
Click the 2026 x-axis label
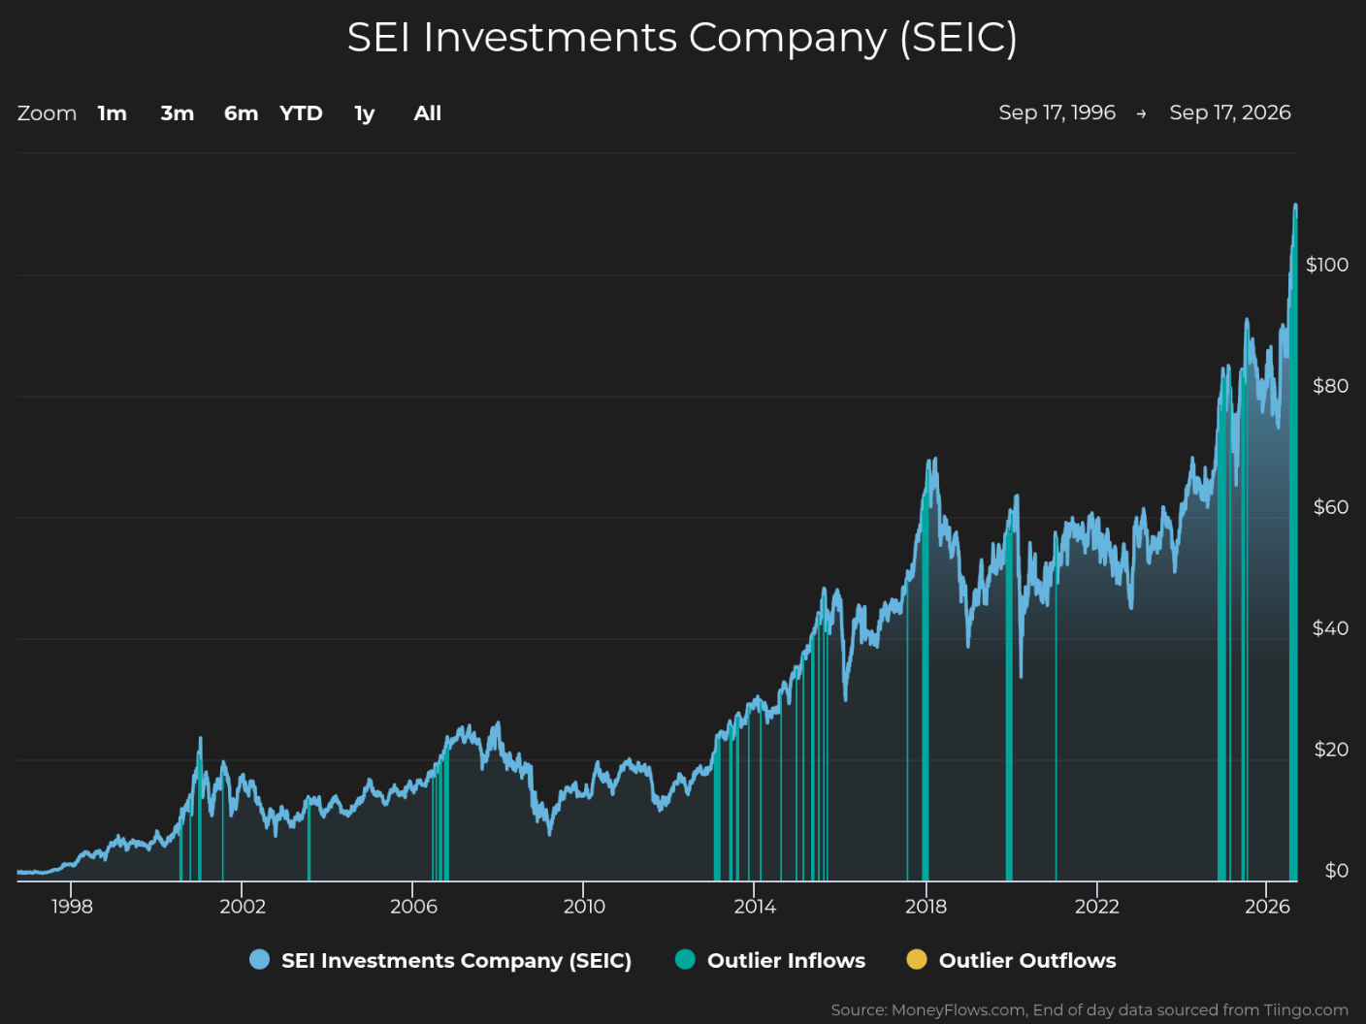pos(1267,907)
